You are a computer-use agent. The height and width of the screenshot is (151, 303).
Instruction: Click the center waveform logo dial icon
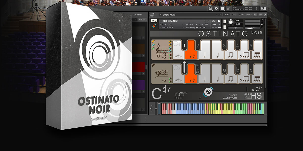(x=208, y=92)
